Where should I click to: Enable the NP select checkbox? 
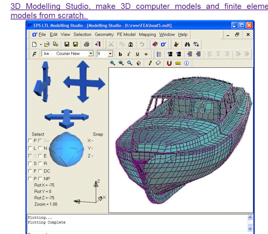tap(40, 179)
